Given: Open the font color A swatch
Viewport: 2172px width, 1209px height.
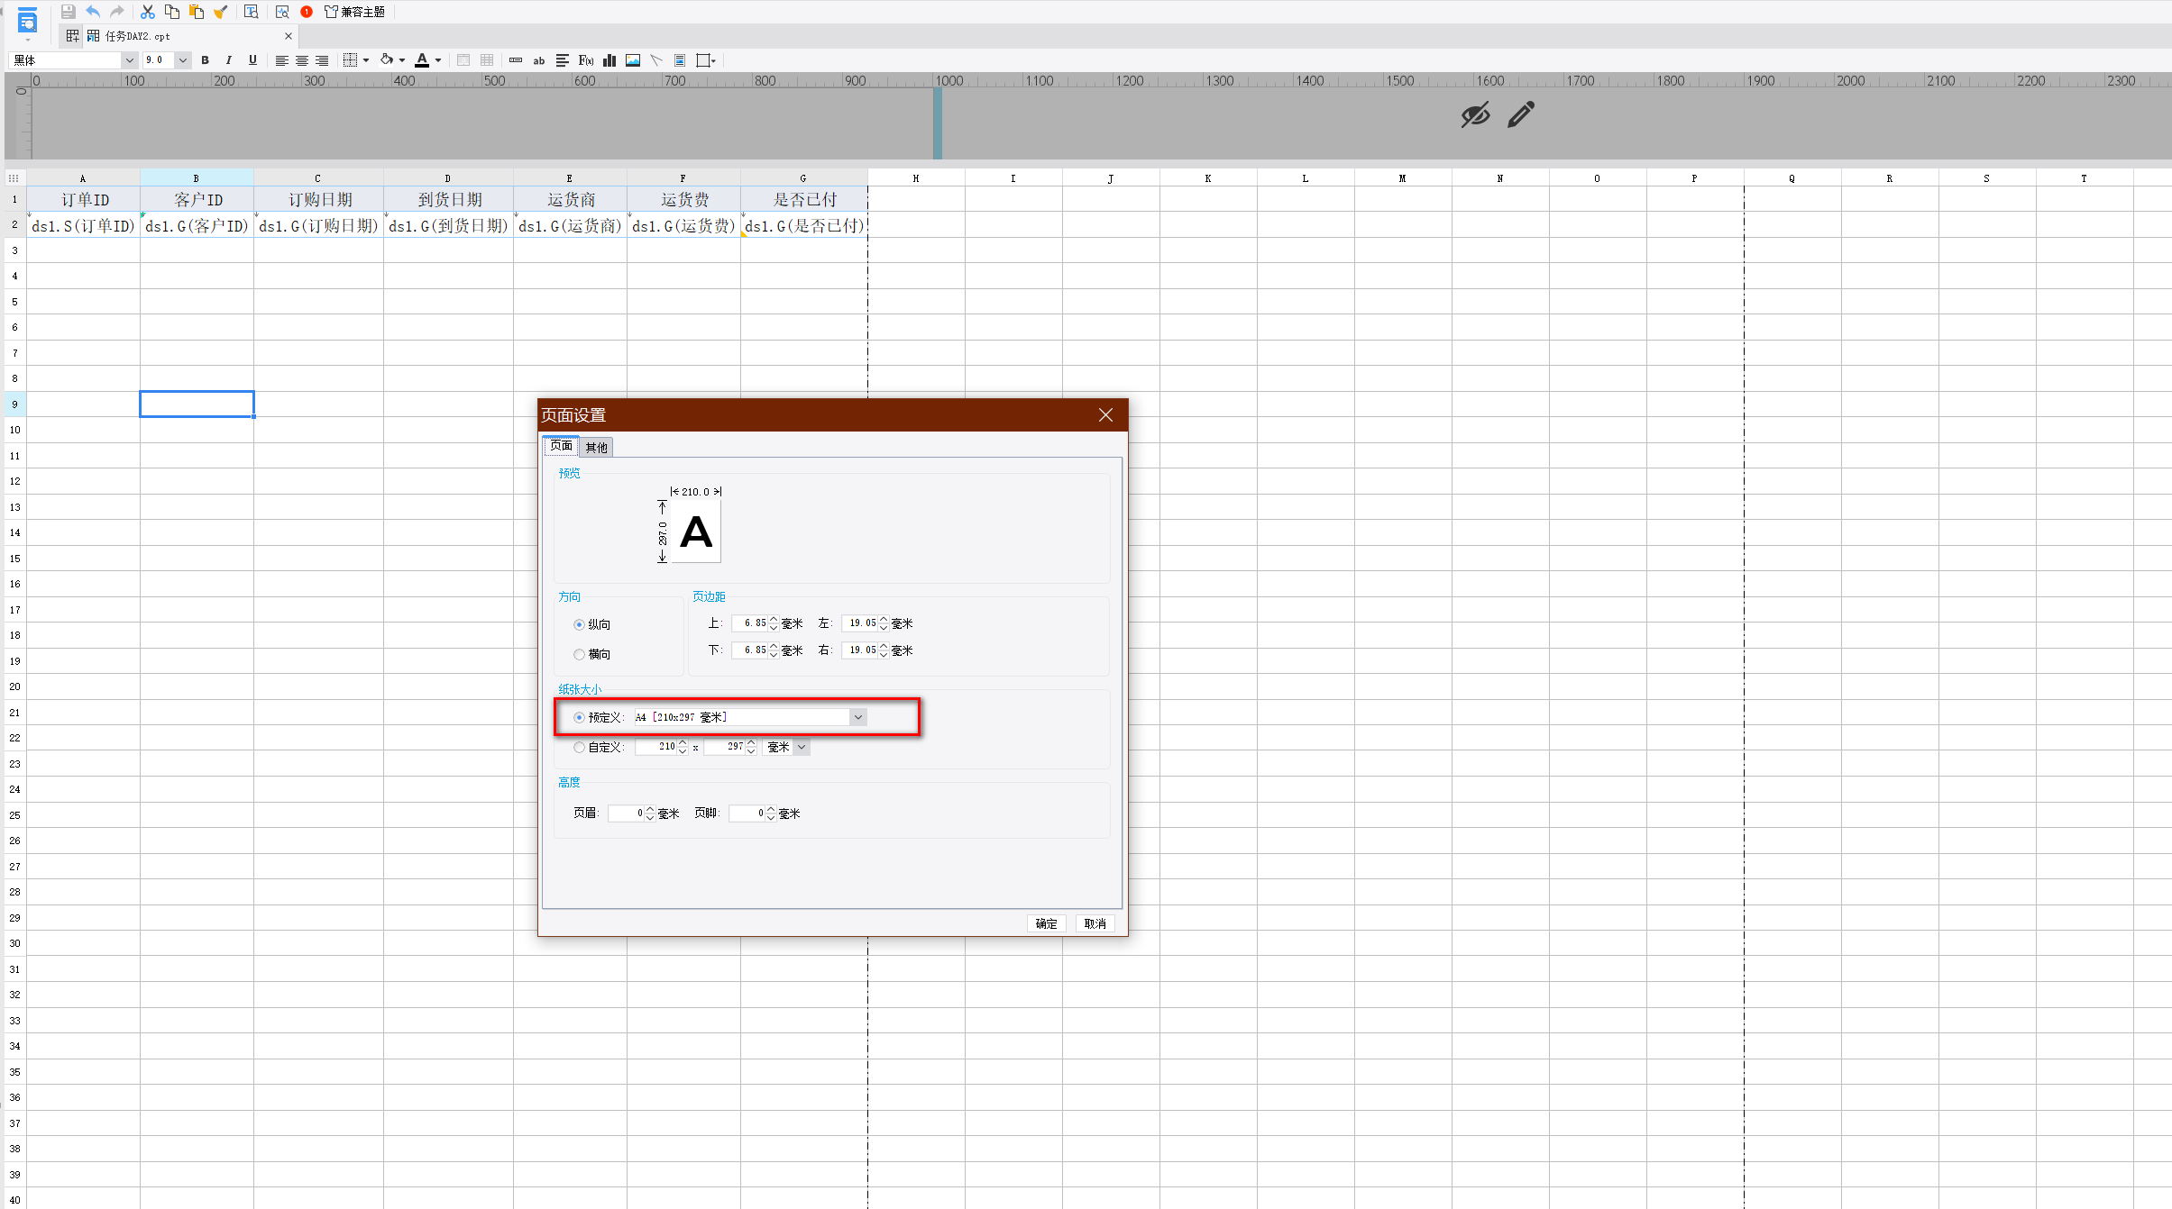Looking at the screenshot, I should [x=421, y=60].
